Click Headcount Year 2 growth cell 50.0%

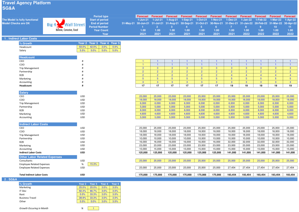point(82,47)
